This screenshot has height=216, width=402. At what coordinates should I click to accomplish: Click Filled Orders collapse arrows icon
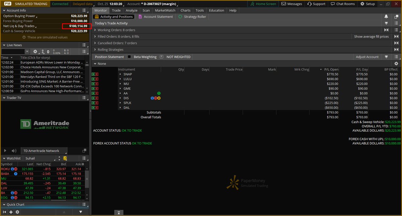396,37
